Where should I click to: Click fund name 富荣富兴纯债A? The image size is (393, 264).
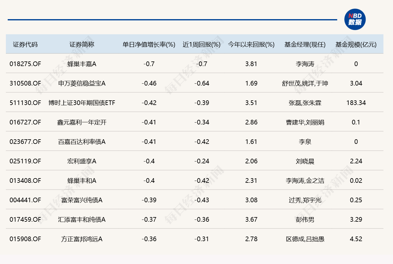[82, 200]
